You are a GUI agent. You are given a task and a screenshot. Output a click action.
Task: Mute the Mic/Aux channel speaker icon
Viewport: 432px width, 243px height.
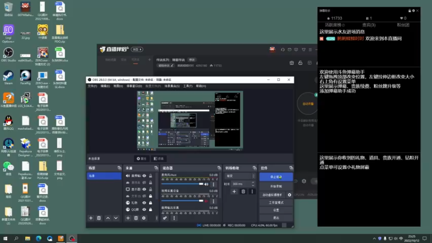click(206, 184)
